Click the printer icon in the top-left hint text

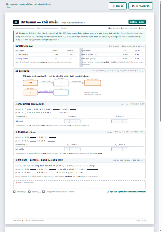[7, 4]
